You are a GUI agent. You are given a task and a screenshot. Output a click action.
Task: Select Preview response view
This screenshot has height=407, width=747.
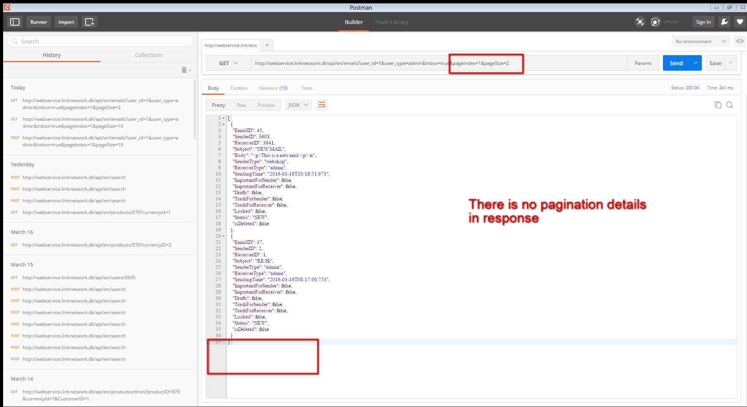(x=266, y=105)
